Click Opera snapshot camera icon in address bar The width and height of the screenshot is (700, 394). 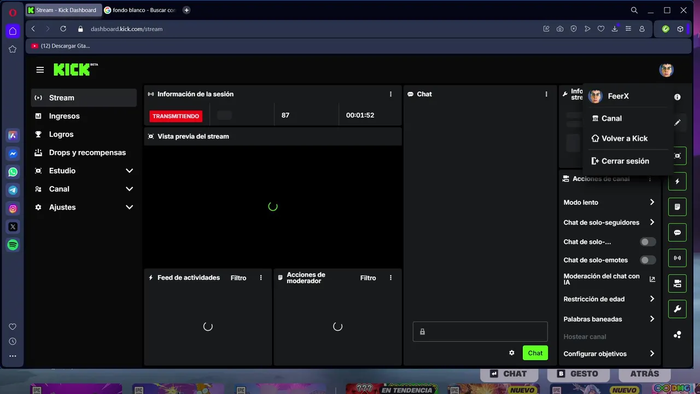coord(560,29)
